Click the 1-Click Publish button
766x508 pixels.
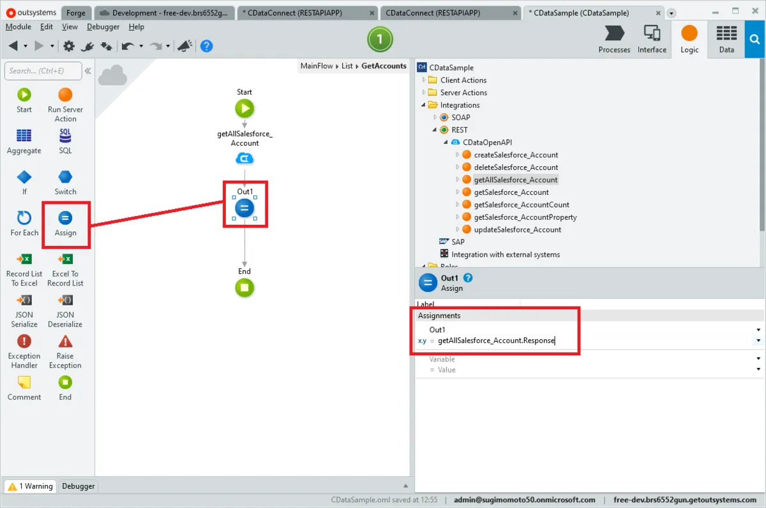tap(380, 40)
